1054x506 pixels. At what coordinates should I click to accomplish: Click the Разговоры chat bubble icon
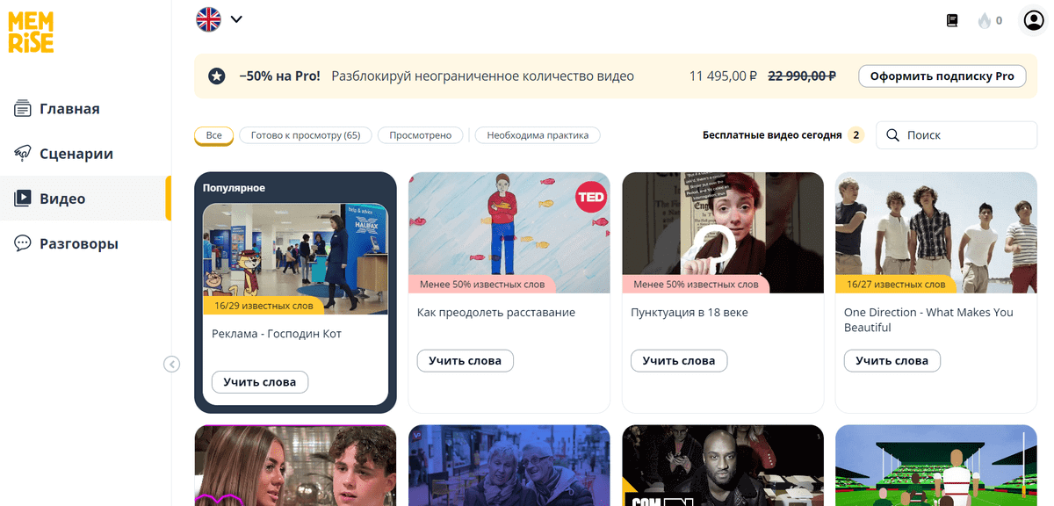click(23, 243)
